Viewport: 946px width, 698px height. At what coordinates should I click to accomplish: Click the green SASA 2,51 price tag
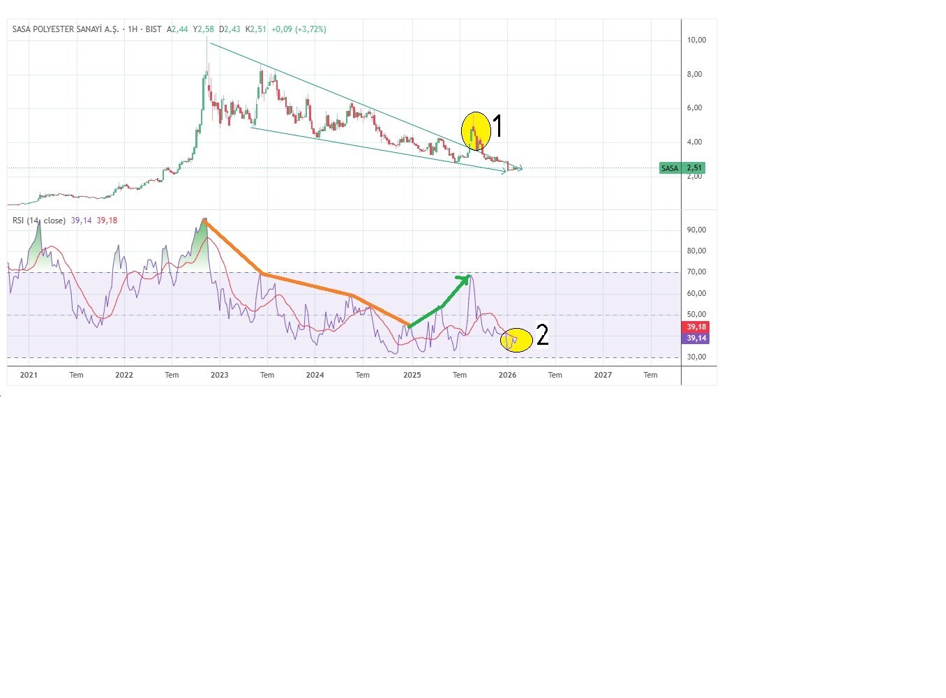tap(682, 168)
